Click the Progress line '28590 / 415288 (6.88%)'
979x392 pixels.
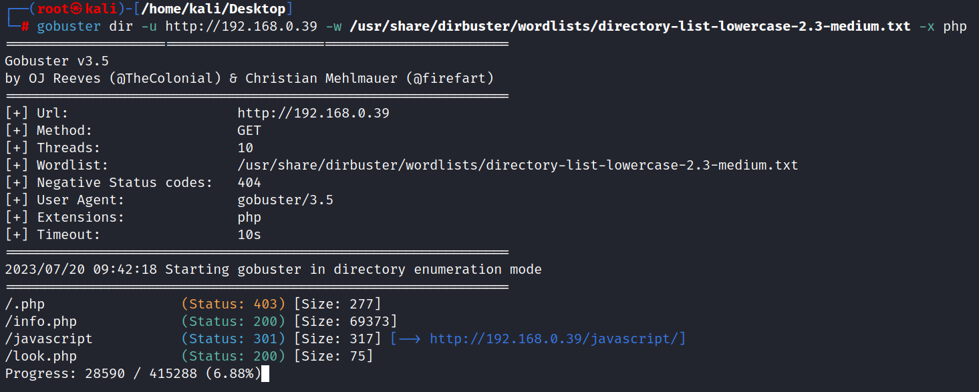[x=133, y=373]
